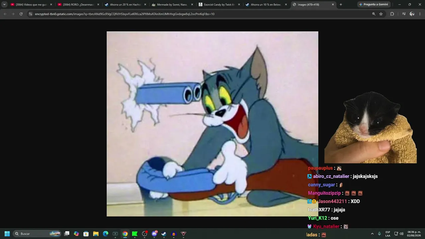Open the clock and calendar flyout
The height and width of the screenshot is (239, 425).
(x=414, y=234)
